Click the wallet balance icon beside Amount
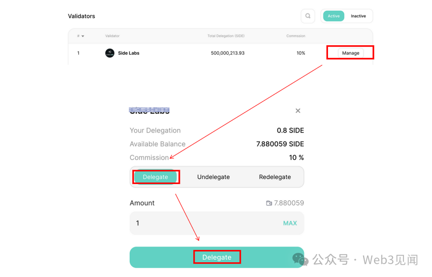Viewport: 432px width, 277px height. click(269, 203)
